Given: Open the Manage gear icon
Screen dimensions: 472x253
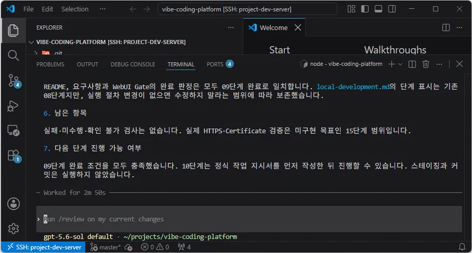Looking at the screenshot, I should 13,229.
